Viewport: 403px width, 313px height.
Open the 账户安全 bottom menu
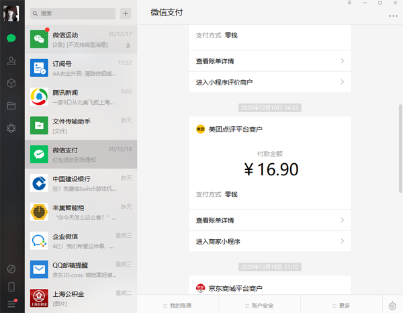pyautogui.click(x=259, y=306)
